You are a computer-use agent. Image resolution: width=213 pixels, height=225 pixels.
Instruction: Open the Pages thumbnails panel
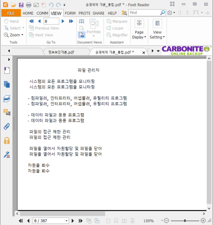click(7, 84)
